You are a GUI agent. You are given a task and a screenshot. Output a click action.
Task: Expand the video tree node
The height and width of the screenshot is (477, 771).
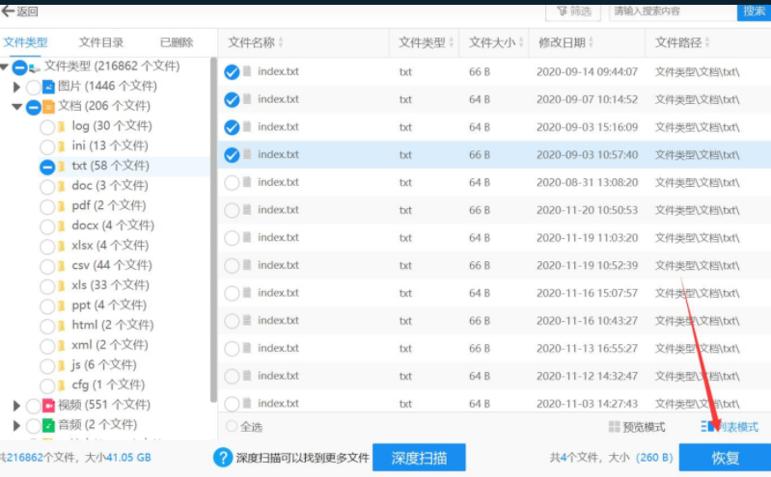(x=16, y=406)
